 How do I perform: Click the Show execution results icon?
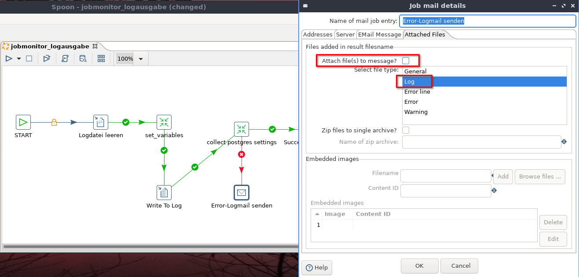[101, 58]
